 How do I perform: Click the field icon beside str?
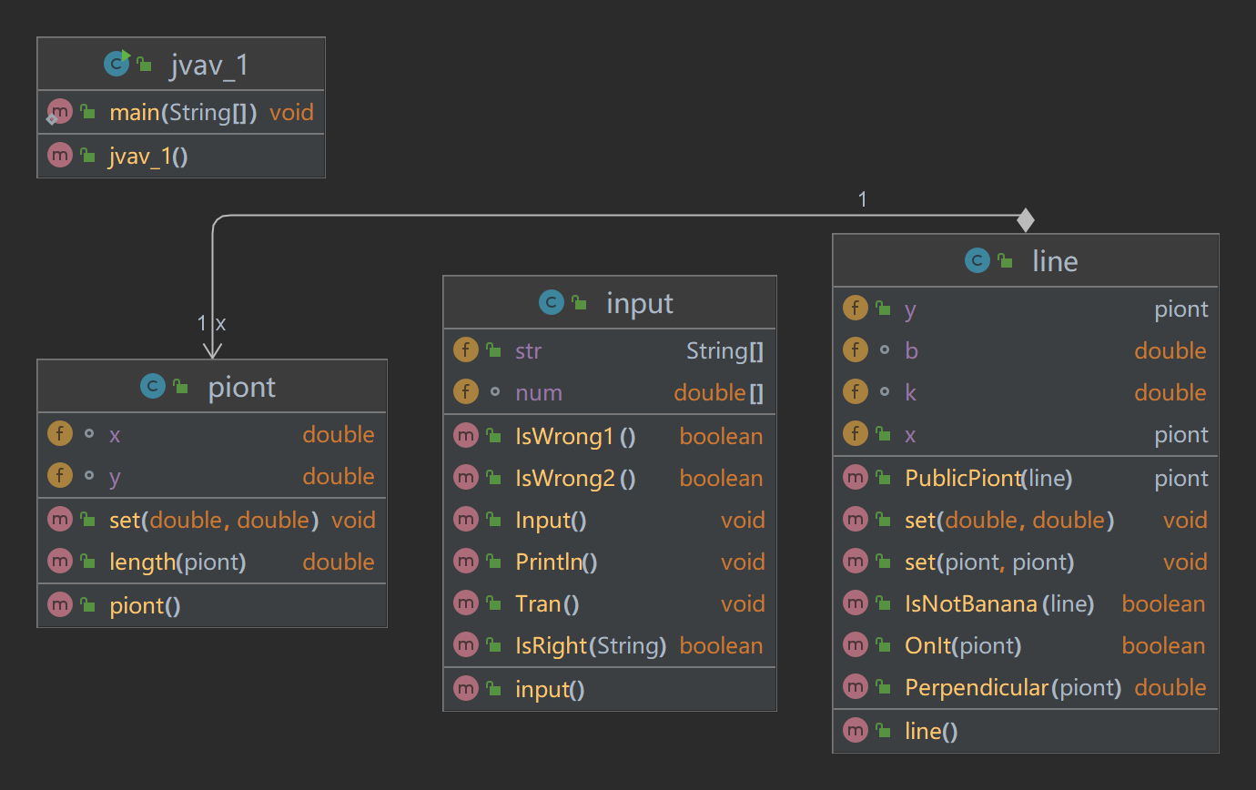click(x=465, y=350)
